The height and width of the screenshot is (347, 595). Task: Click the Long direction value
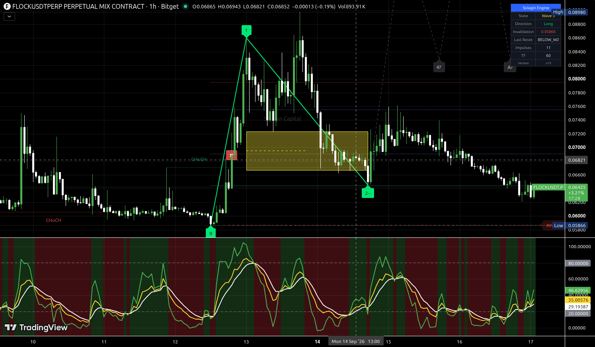(x=548, y=24)
